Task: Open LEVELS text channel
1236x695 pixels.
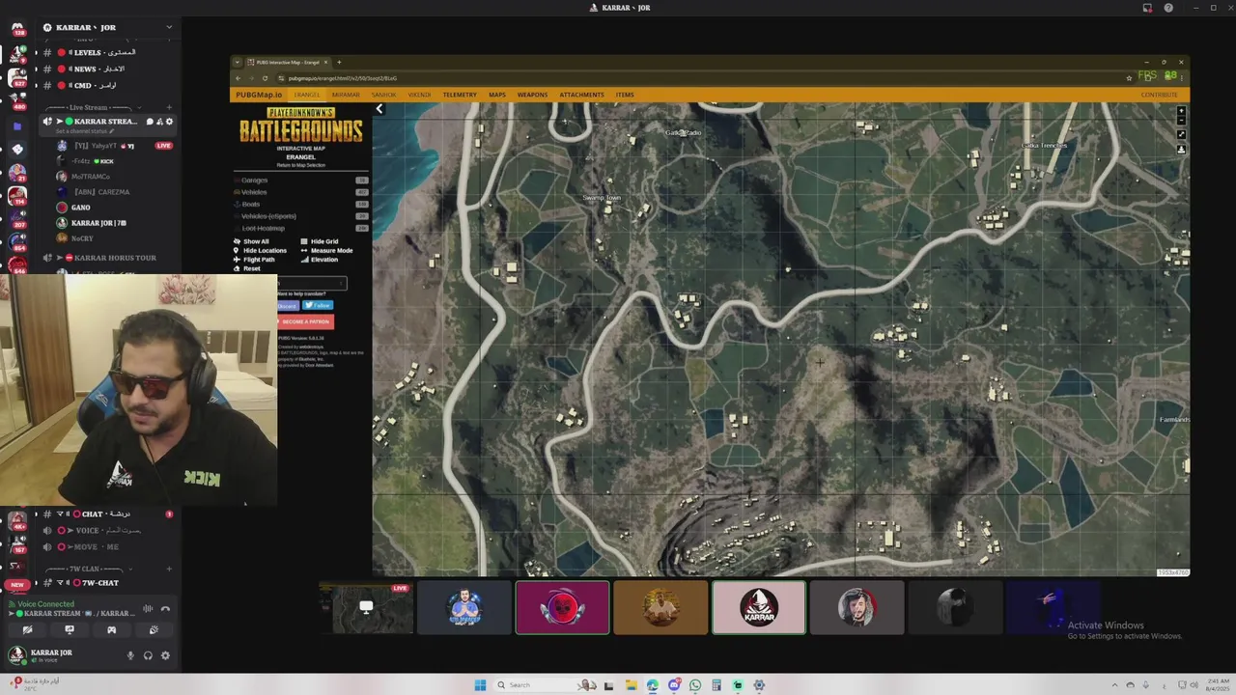Action: pos(104,52)
